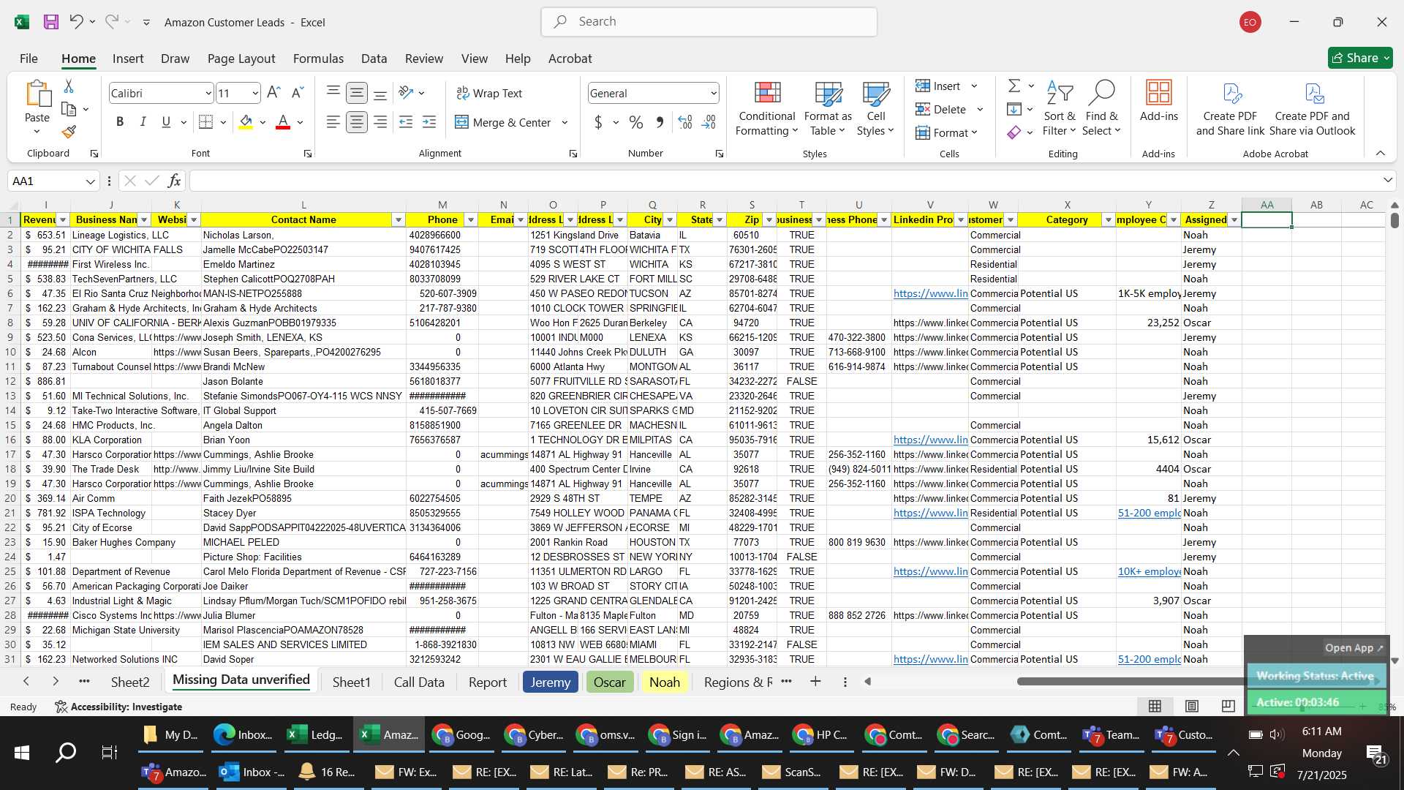Image resolution: width=1404 pixels, height=790 pixels.
Task: Click Accessibility: Investigate in status bar
Action: point(118,707)
